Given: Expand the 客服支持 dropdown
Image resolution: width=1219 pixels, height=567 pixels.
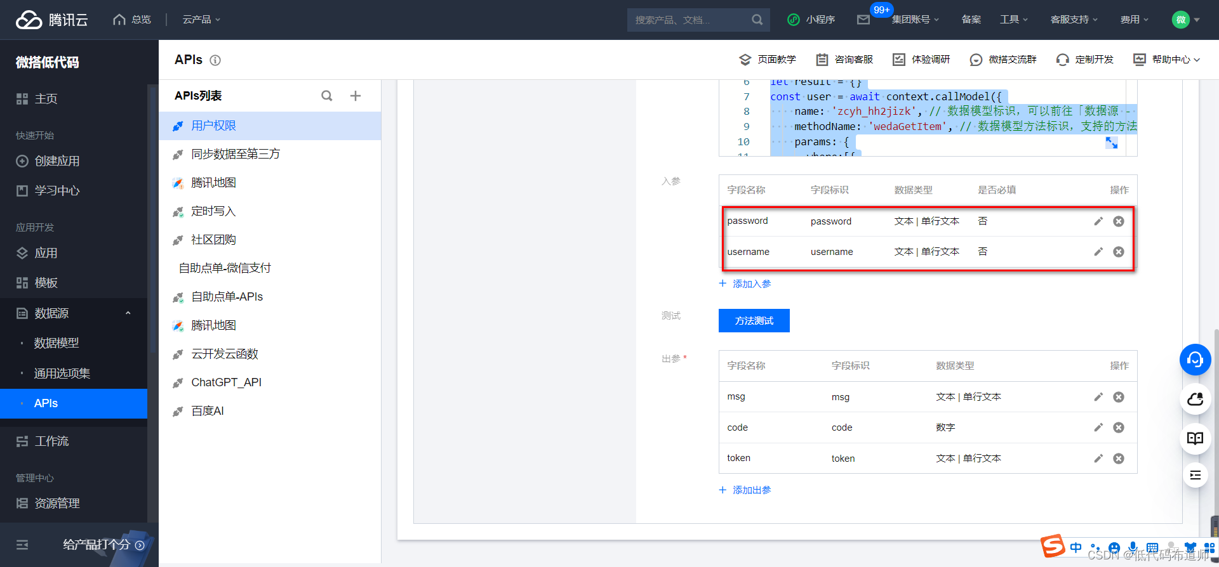Looking at the screenshot, I should [x=1074, y=20].
